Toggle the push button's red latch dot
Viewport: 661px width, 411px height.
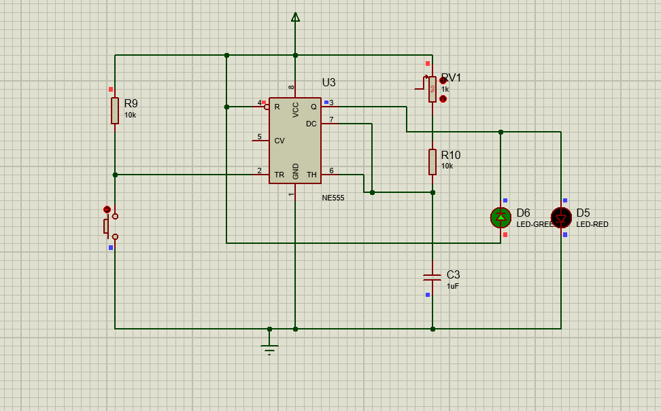pyautogui.click(x=107, y=209)
